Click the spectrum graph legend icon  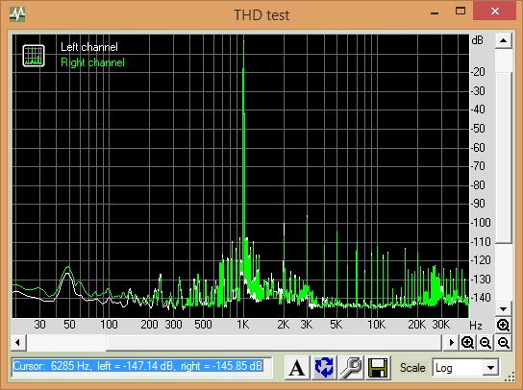point(34,56)
